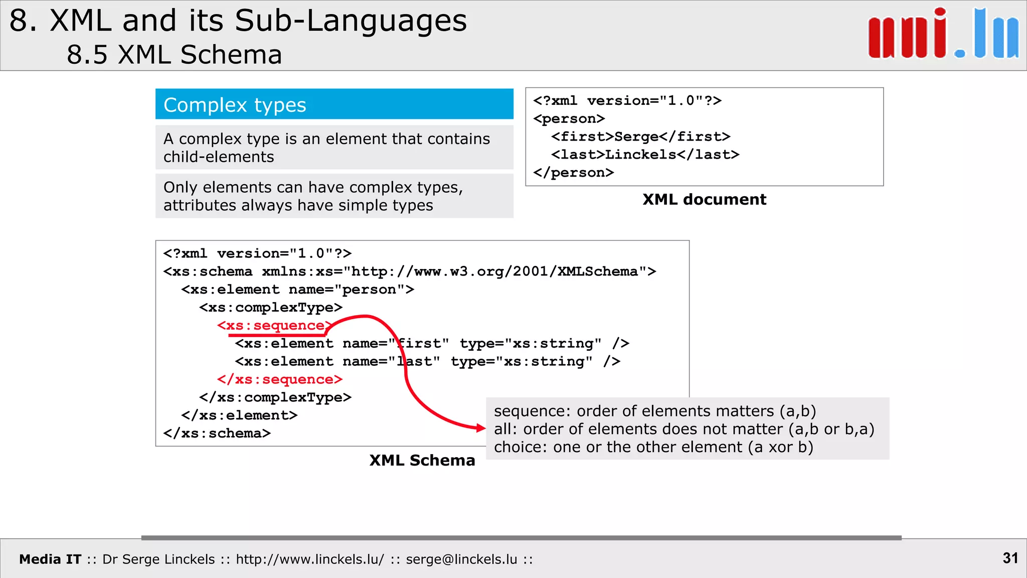This screenshot has height=578, width=1027.
Task: Click the red opening <xs:sequence> tag
Action: point(275,326)
